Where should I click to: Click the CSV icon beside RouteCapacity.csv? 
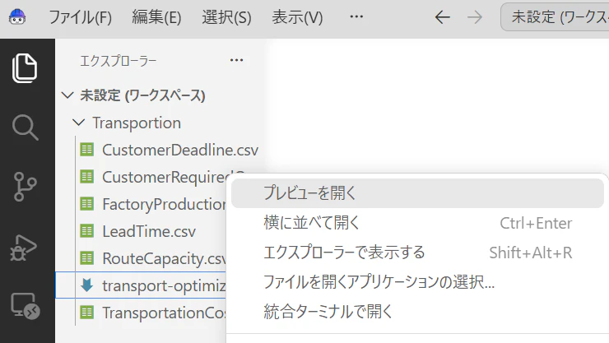click(87, 258)
